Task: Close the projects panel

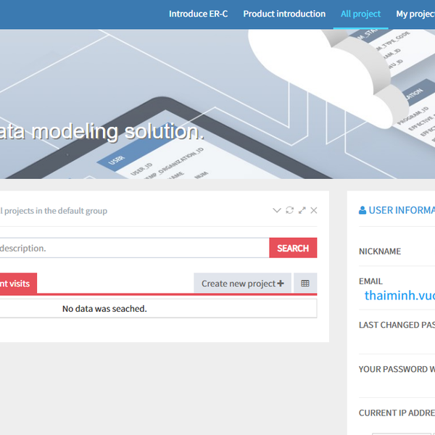Action: (314, 210)
